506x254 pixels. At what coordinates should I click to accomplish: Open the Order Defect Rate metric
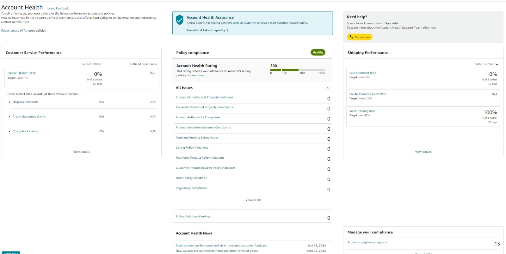coord(22,73)
